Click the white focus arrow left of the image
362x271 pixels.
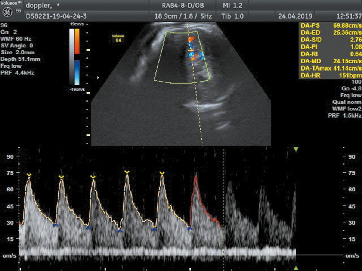click(99, 78)
